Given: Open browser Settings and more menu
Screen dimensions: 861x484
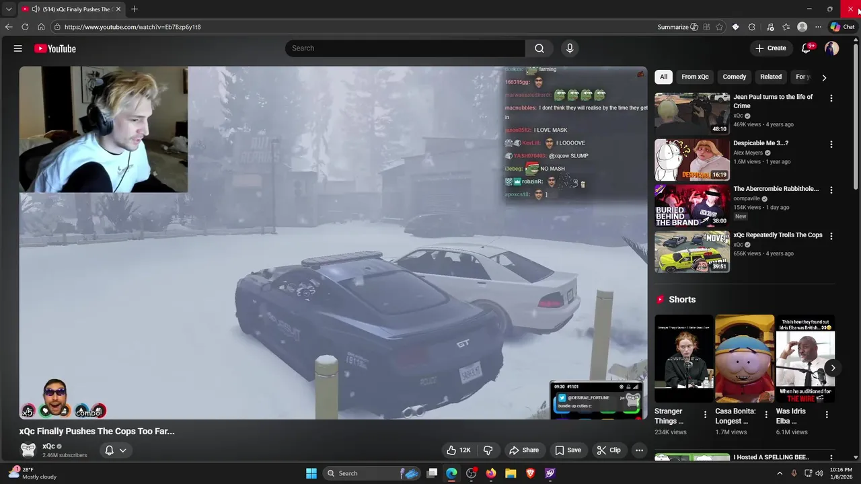Looking at the screenshot, I should point(818,27).
